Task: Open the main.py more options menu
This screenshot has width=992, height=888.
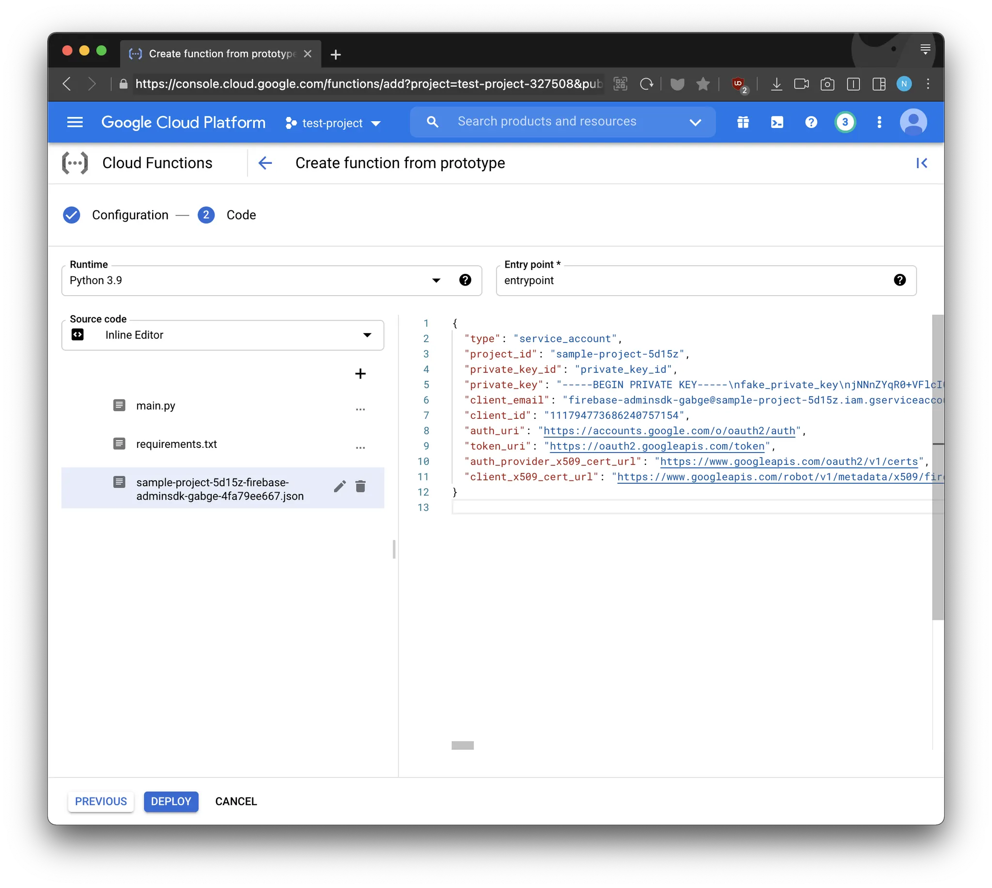Action: (x=360, y=409)
